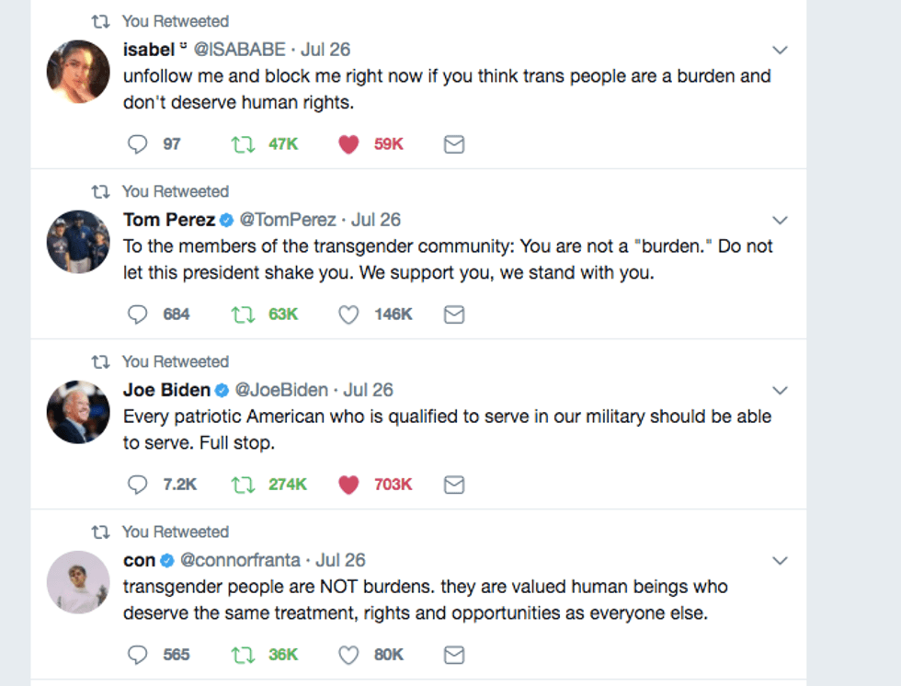Screen dimensions: 901x686
Task: Open more options for isabel's tweet
Action: click(x=780, y=50)
